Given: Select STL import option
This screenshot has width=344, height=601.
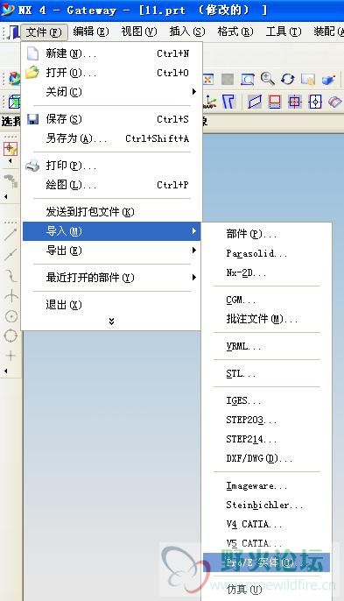Looking at the screenshot, I should (x=266, y=374).
